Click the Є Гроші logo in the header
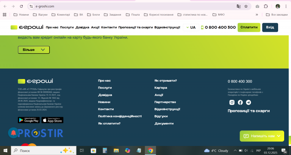This screenshot has width=291, height=155. pos(27,27)
